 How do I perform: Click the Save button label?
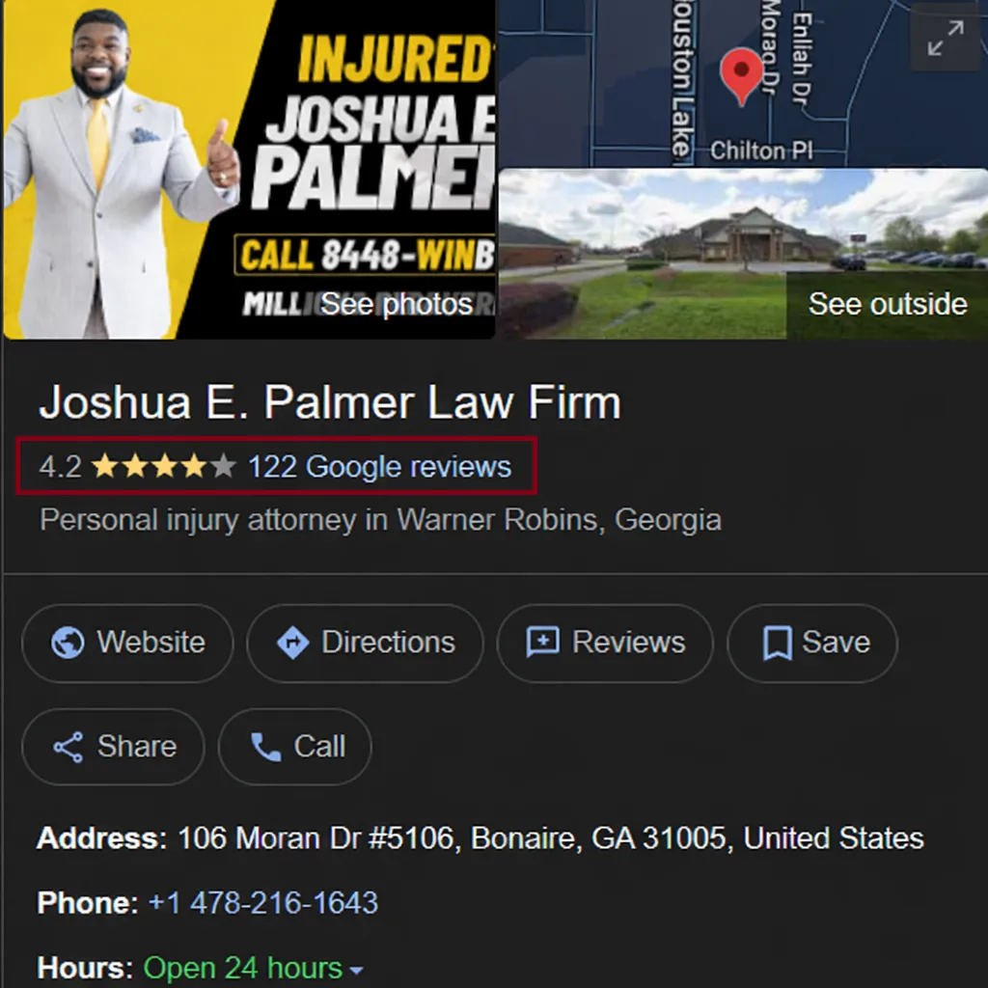(x=836, y=643)
